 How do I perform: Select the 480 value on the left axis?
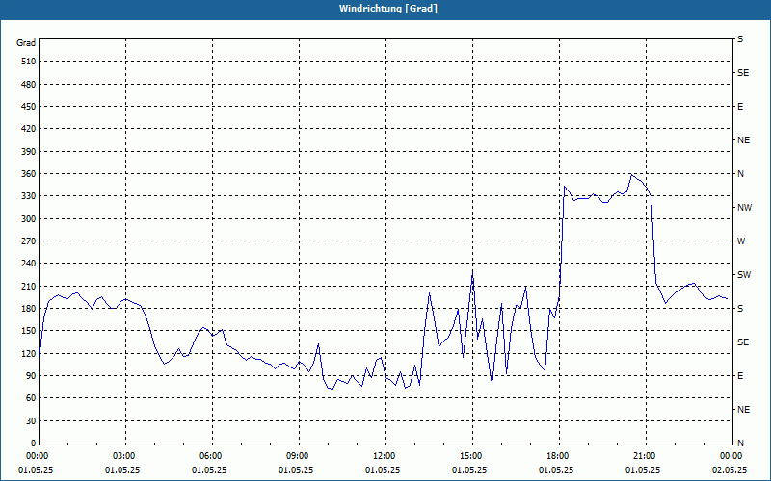28,85
